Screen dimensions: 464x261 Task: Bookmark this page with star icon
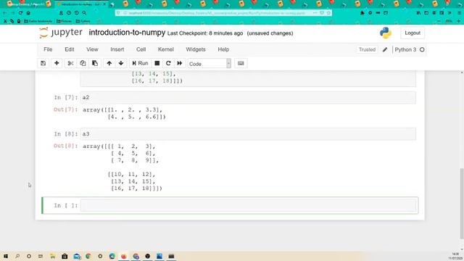pos(328,13)
